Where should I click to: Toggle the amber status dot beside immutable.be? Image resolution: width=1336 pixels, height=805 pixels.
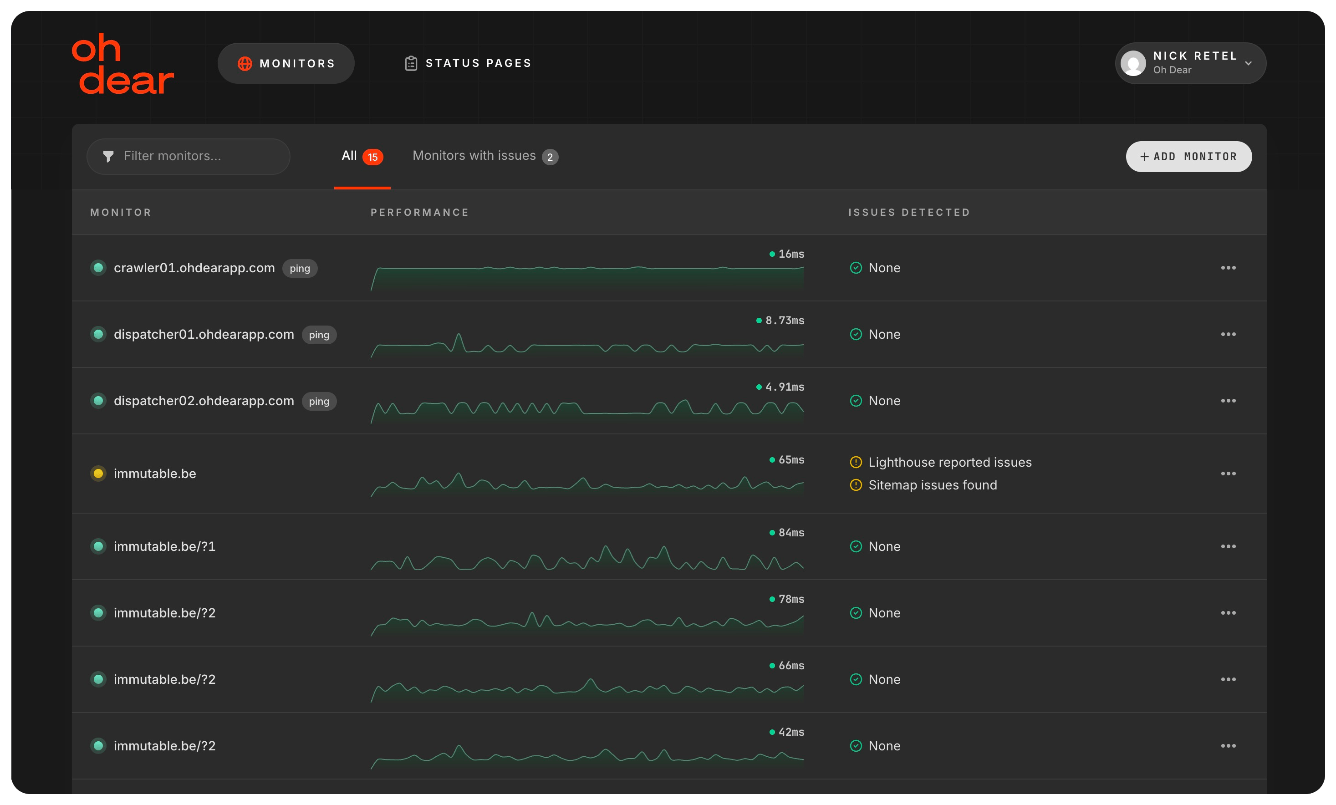(98, 473)
